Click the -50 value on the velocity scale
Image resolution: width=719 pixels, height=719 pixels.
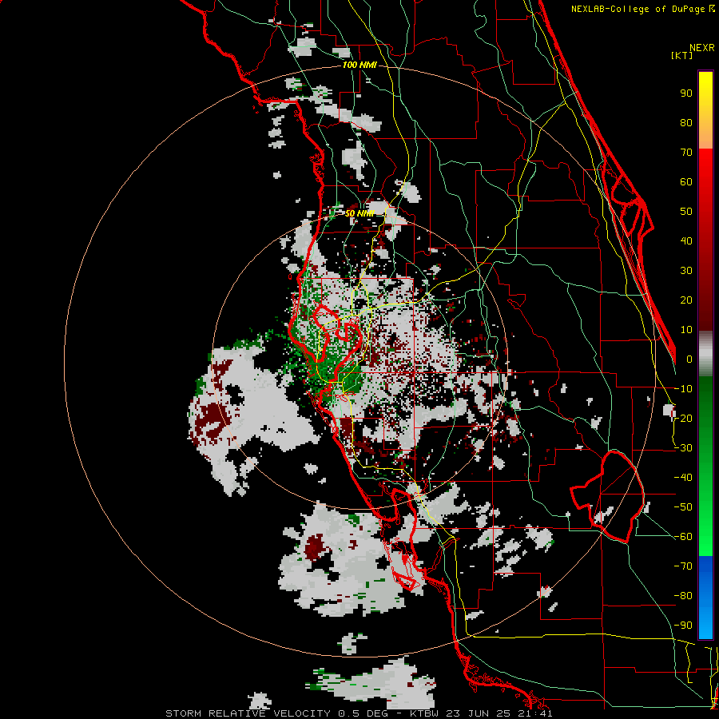pyautogui.click(x=683, y=507)
